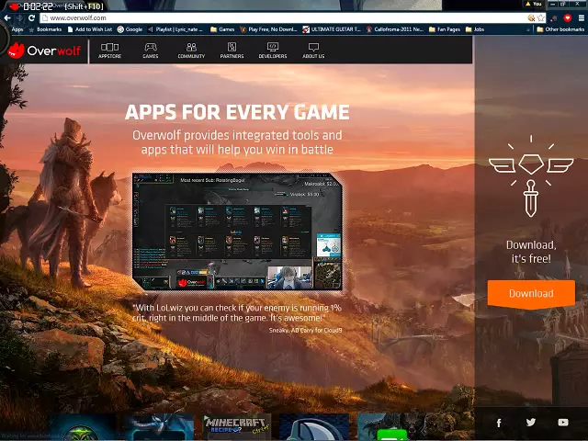The image size is (588, 441).
Task: Click the browser forward arrow
Action: pos(19,17)
